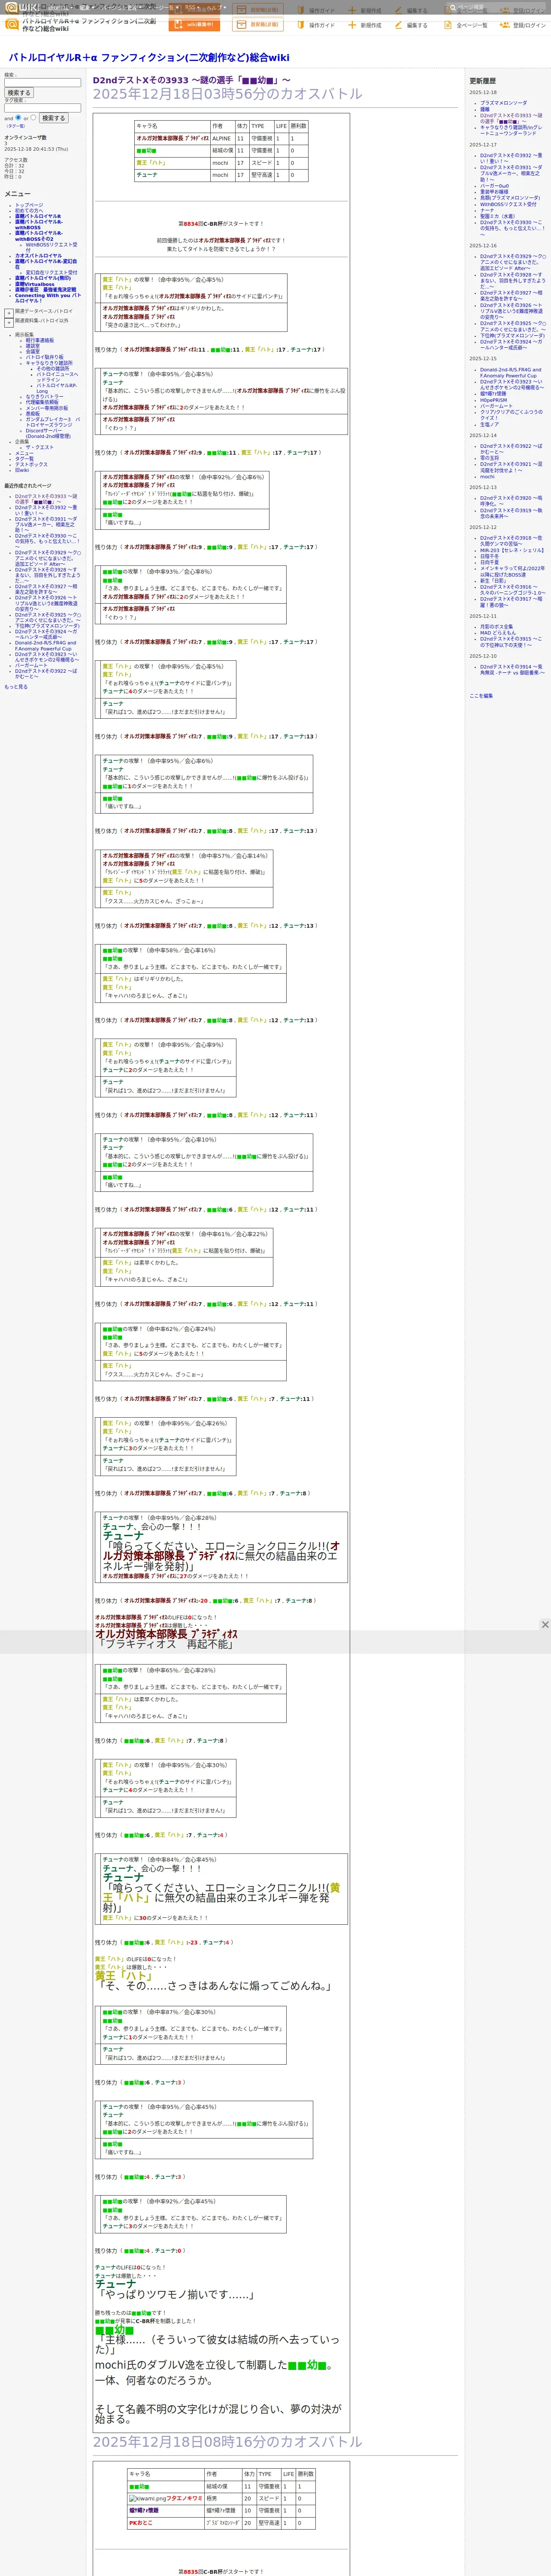Open mochi link in update history
This screenshot has width=551, height=2576.
pyautogui.click(x=487, y=476)
